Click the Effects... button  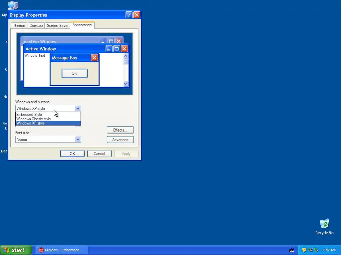coord(120,130)
